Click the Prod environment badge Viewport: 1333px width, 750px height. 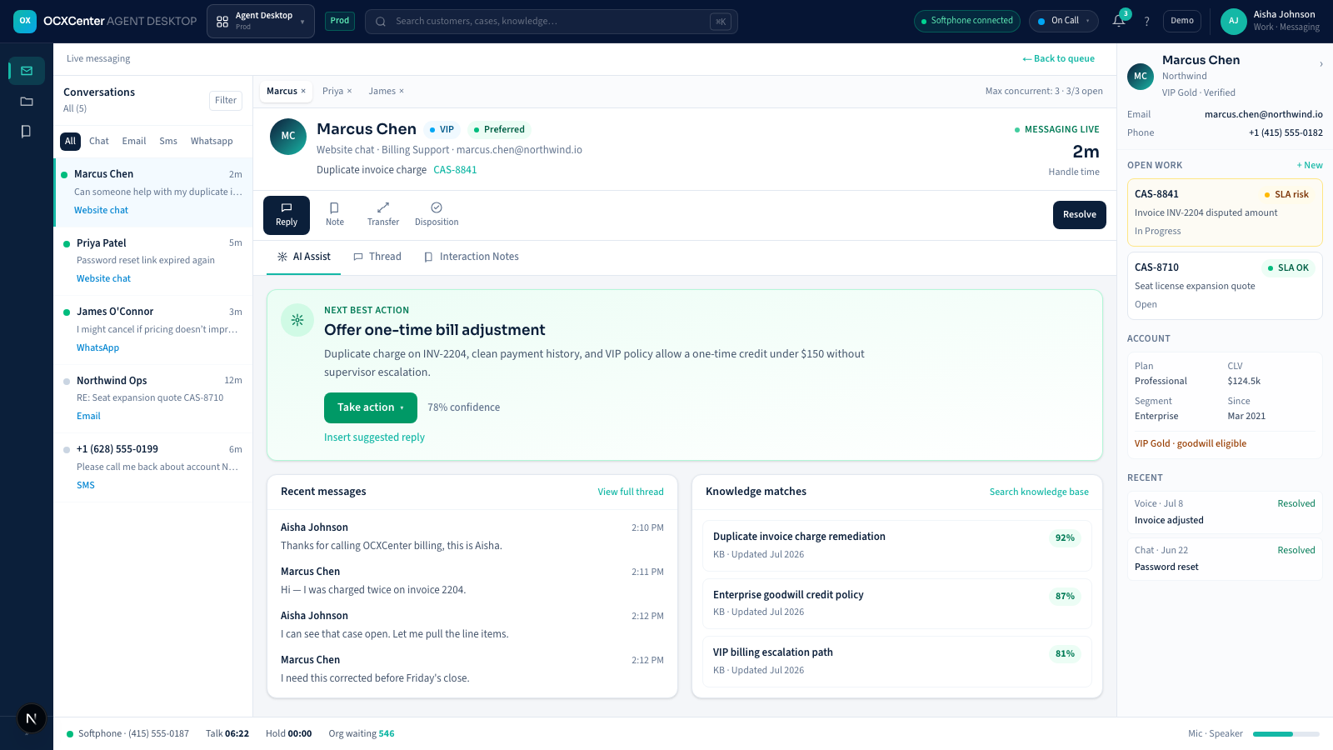pos(340,21)
